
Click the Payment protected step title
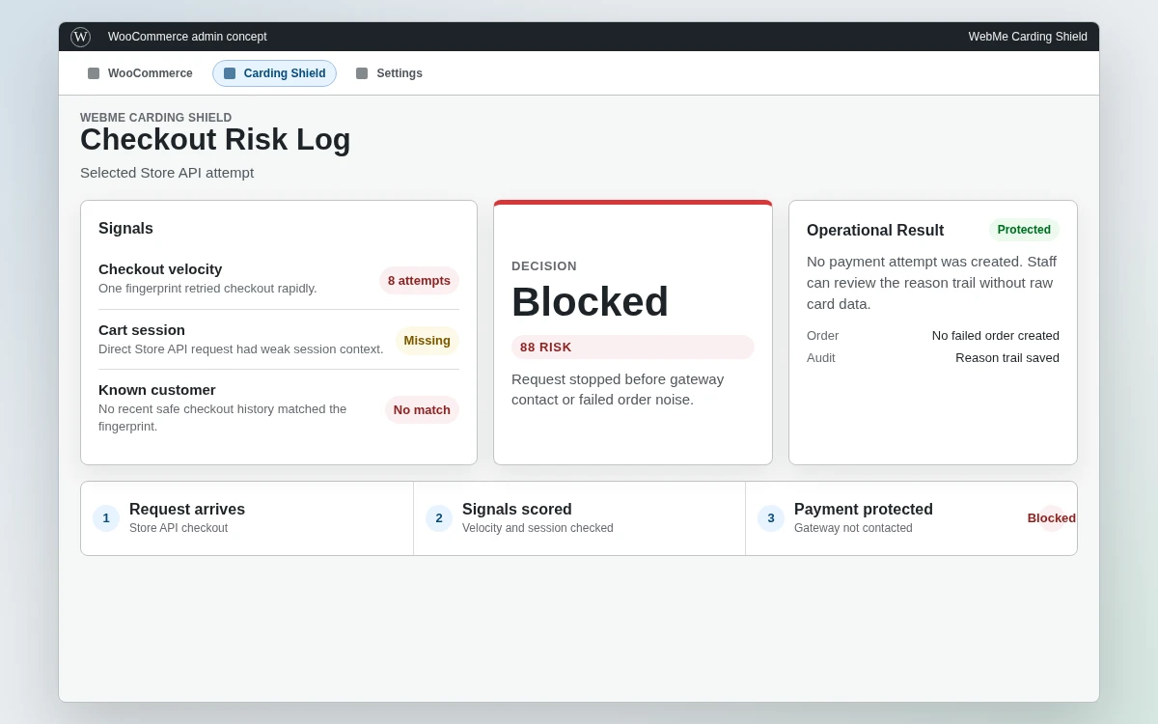click(x=864, y=510)
